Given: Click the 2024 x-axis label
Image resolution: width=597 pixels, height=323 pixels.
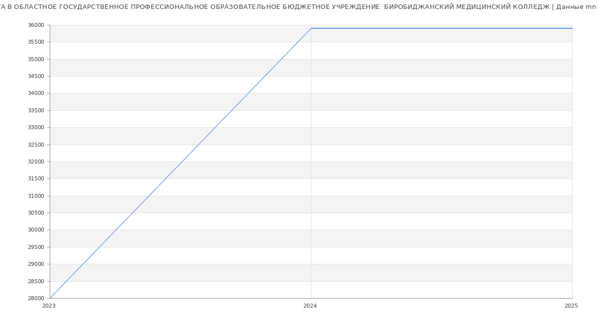Looking at the screenshot, I should [x=310, y=306].
